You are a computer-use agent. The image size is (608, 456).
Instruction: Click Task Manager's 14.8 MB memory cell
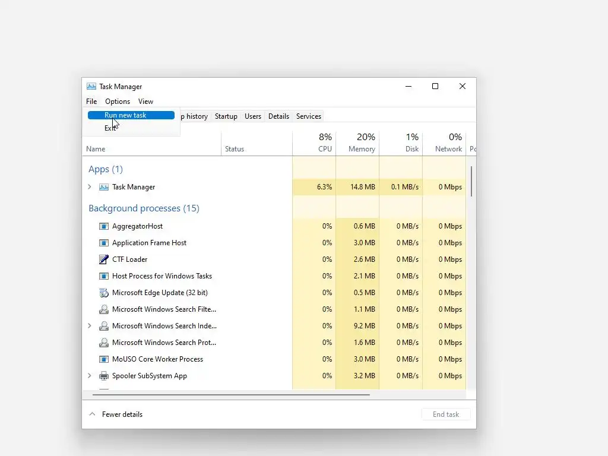tap(357, 187)
